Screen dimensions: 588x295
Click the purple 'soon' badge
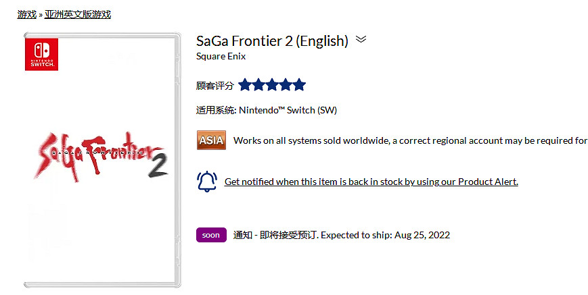coord(211,235)
